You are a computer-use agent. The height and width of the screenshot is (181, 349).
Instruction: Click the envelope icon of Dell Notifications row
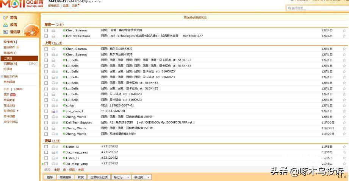pyautogui.click(x=53, y=36)
